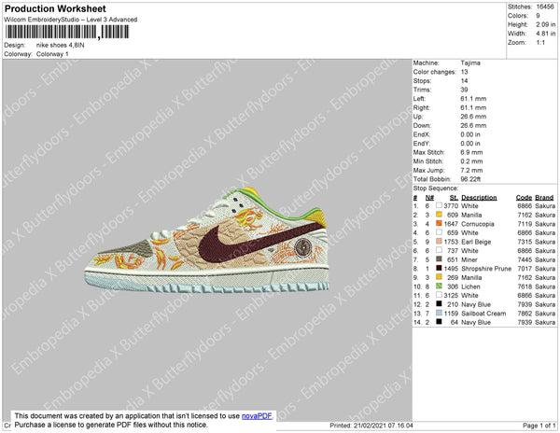The width and height of the screenshot is (560, 433).
Task: Select the White swatch with 3125 stitches
Action: (439, 295)
